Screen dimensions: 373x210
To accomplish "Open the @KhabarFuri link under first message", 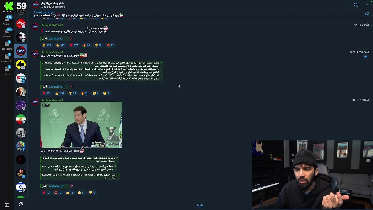I will pos(56,38).
